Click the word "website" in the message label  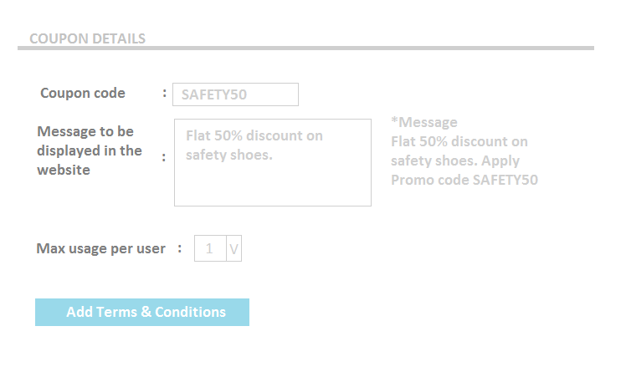coord(64,170)
